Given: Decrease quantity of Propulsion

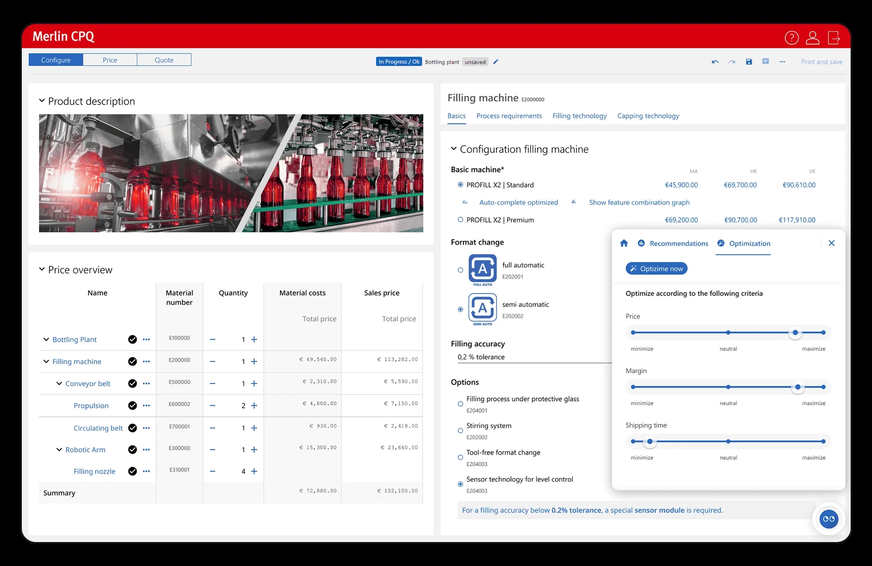Looking at the screenshot, I should [x=212, y=405].
